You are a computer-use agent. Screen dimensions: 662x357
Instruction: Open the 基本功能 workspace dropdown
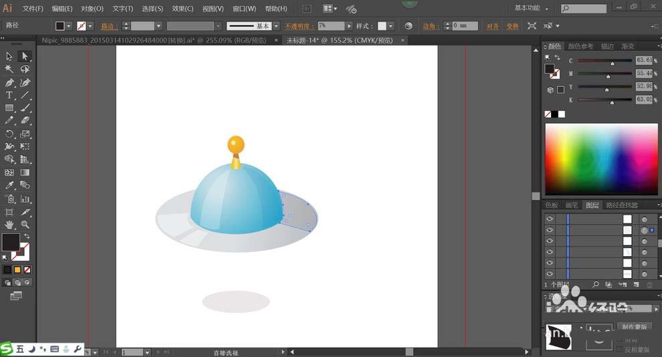pos(532,8)
